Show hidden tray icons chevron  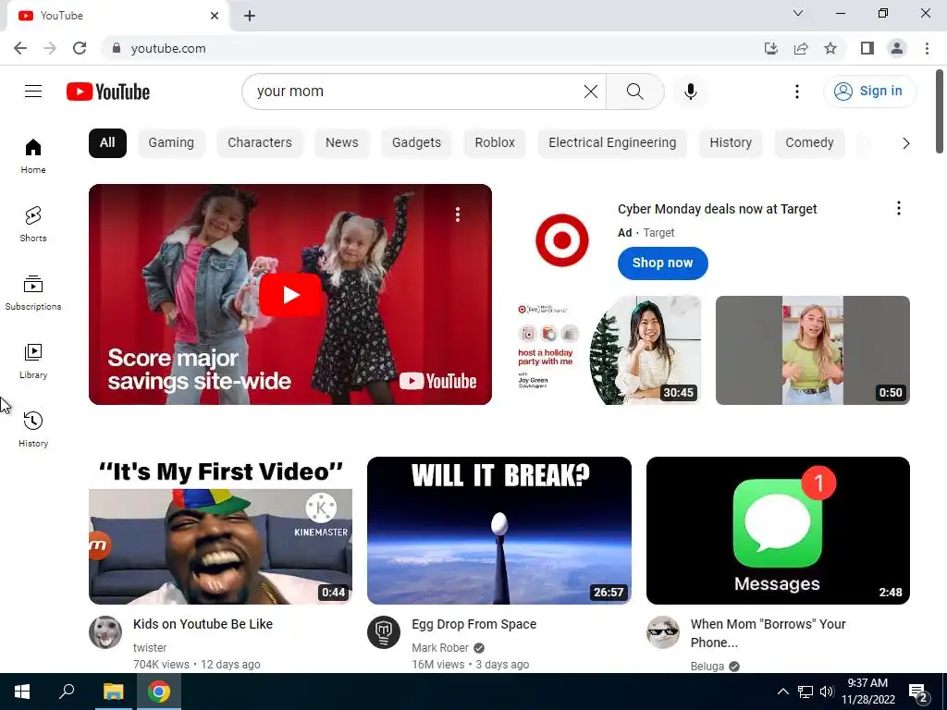tap(782, 692)
